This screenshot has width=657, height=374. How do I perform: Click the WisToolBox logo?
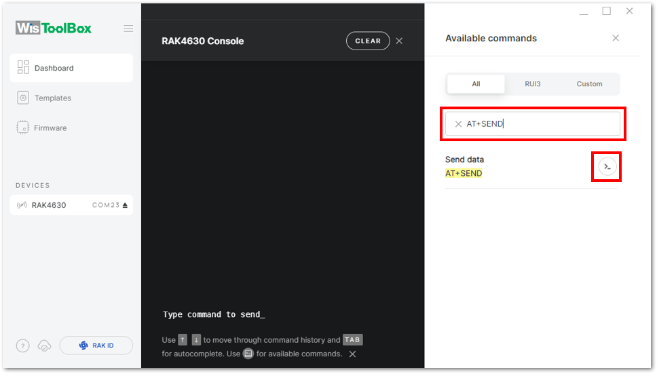tap(54, 28)
